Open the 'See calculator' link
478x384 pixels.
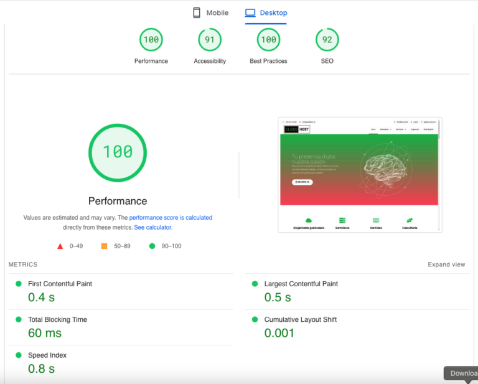[152, 228]
